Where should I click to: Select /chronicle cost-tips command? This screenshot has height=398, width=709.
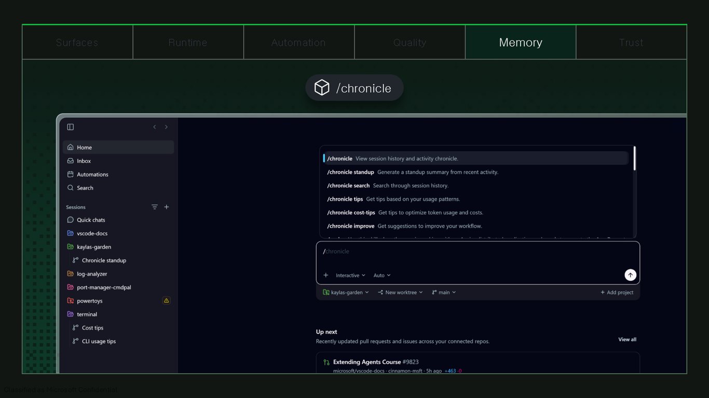(478, 212)
